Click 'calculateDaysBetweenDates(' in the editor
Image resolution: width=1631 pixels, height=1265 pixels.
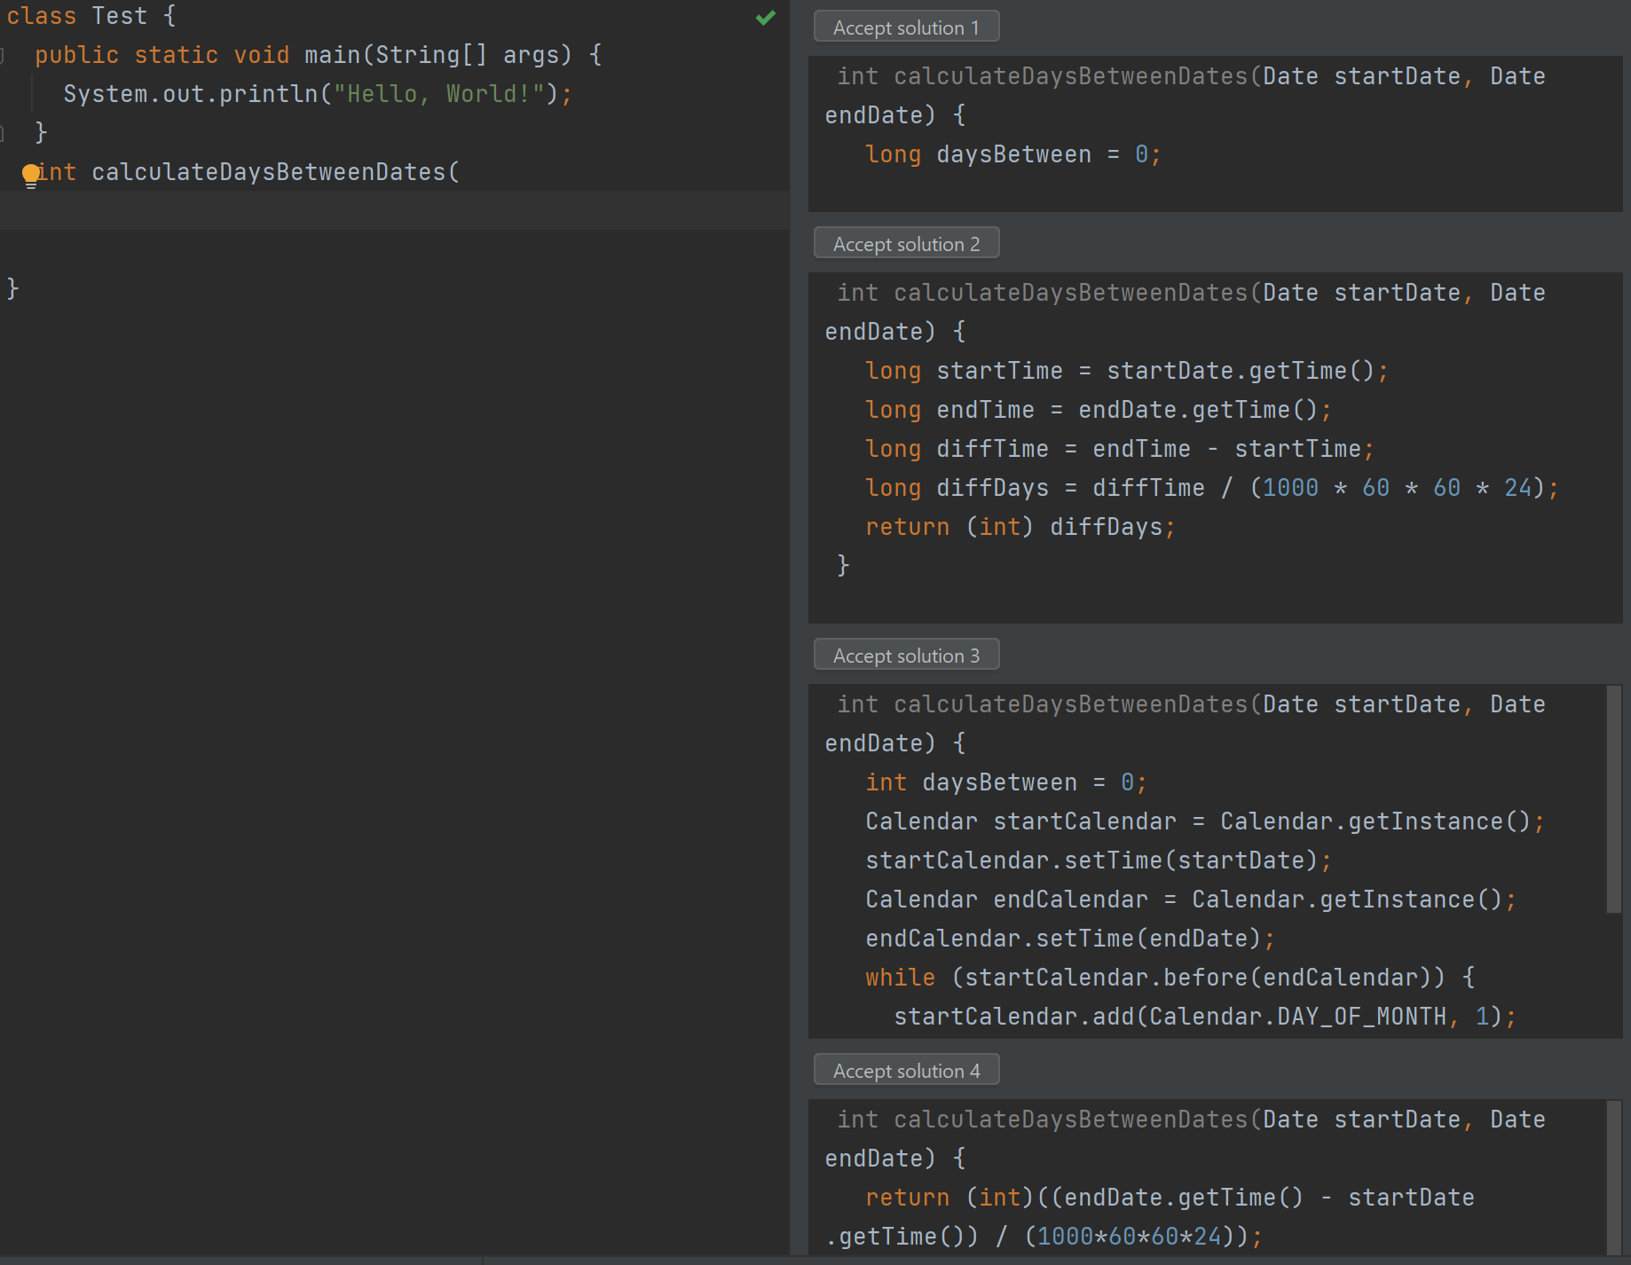point(275,172)
